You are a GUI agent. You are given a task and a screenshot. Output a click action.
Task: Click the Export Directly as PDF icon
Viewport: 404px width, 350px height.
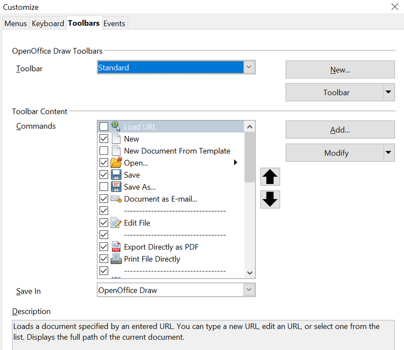116,247
